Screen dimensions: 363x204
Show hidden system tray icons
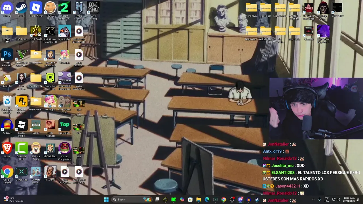(313, 199)
